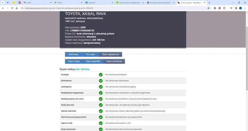Select the Dane carVertical button
Image resolution: width=248 pixels, height=131 pixels.
(x=114, y=61)
